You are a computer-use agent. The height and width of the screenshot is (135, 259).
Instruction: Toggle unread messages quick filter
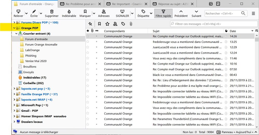(100, 24)
